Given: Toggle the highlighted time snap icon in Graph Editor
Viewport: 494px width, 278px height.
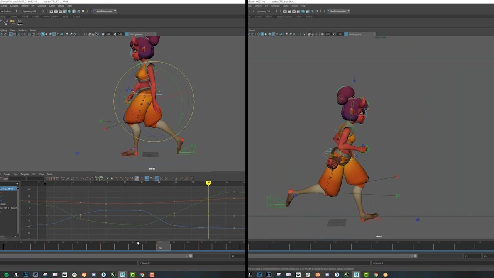Looking at the screenshot, I should (147, 178).
